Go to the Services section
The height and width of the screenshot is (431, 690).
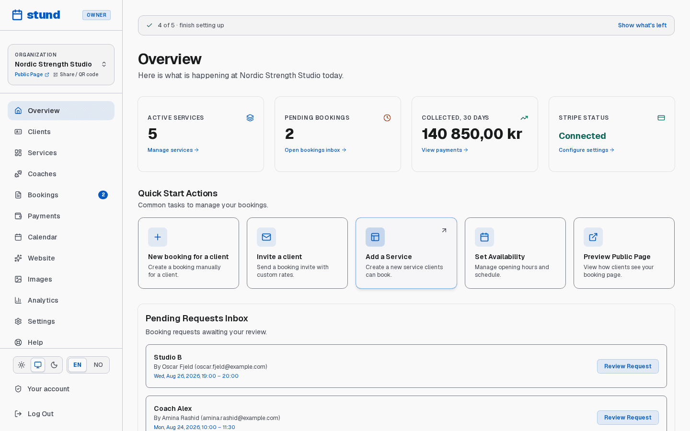point(61,153)
